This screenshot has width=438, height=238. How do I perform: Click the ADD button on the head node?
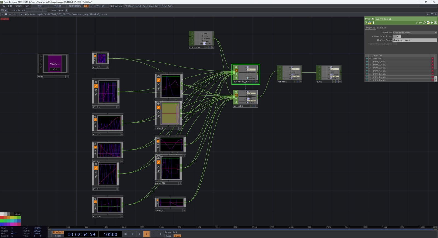(55, 69)
